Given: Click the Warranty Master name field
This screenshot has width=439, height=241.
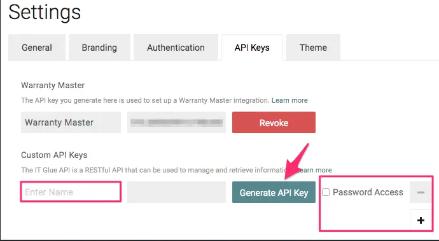Looking at the screenshot, I should (x=71, y=122).
